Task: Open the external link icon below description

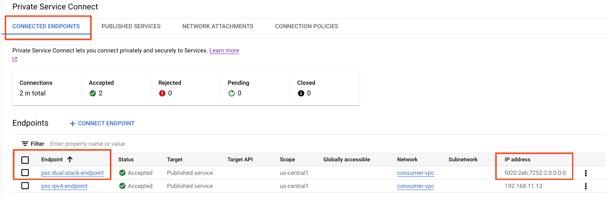Action: click(15, 60)
